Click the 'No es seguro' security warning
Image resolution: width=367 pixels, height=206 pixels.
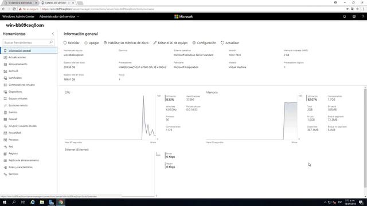(x=29, y=9)
